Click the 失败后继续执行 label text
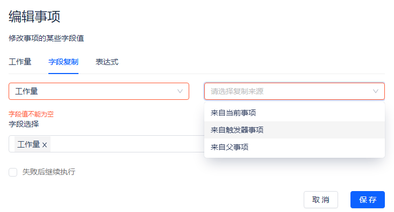This screenshot has width=394, height=212. (x=49, y=172)
